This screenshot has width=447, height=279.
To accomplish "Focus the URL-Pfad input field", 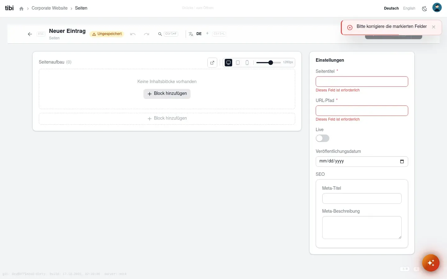I will coord(362,111).
